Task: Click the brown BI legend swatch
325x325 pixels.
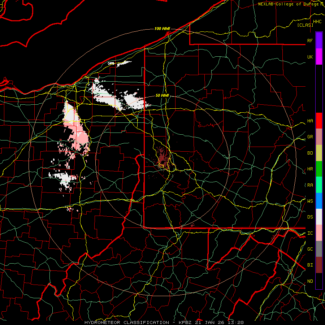Action: click(x=319, y=265)
